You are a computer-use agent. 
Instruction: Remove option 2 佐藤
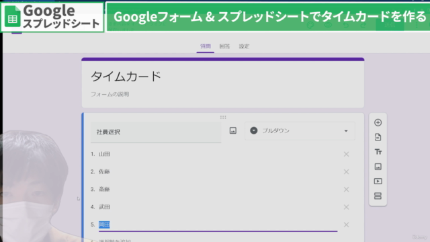tap(346, 172)
